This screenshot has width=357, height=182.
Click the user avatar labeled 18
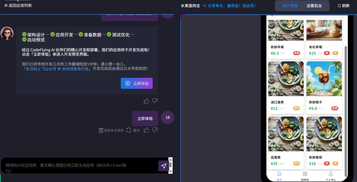168,117
